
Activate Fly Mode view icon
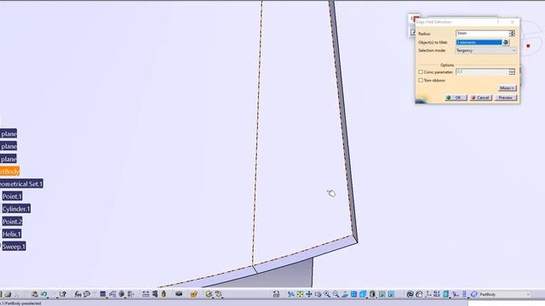291,294
